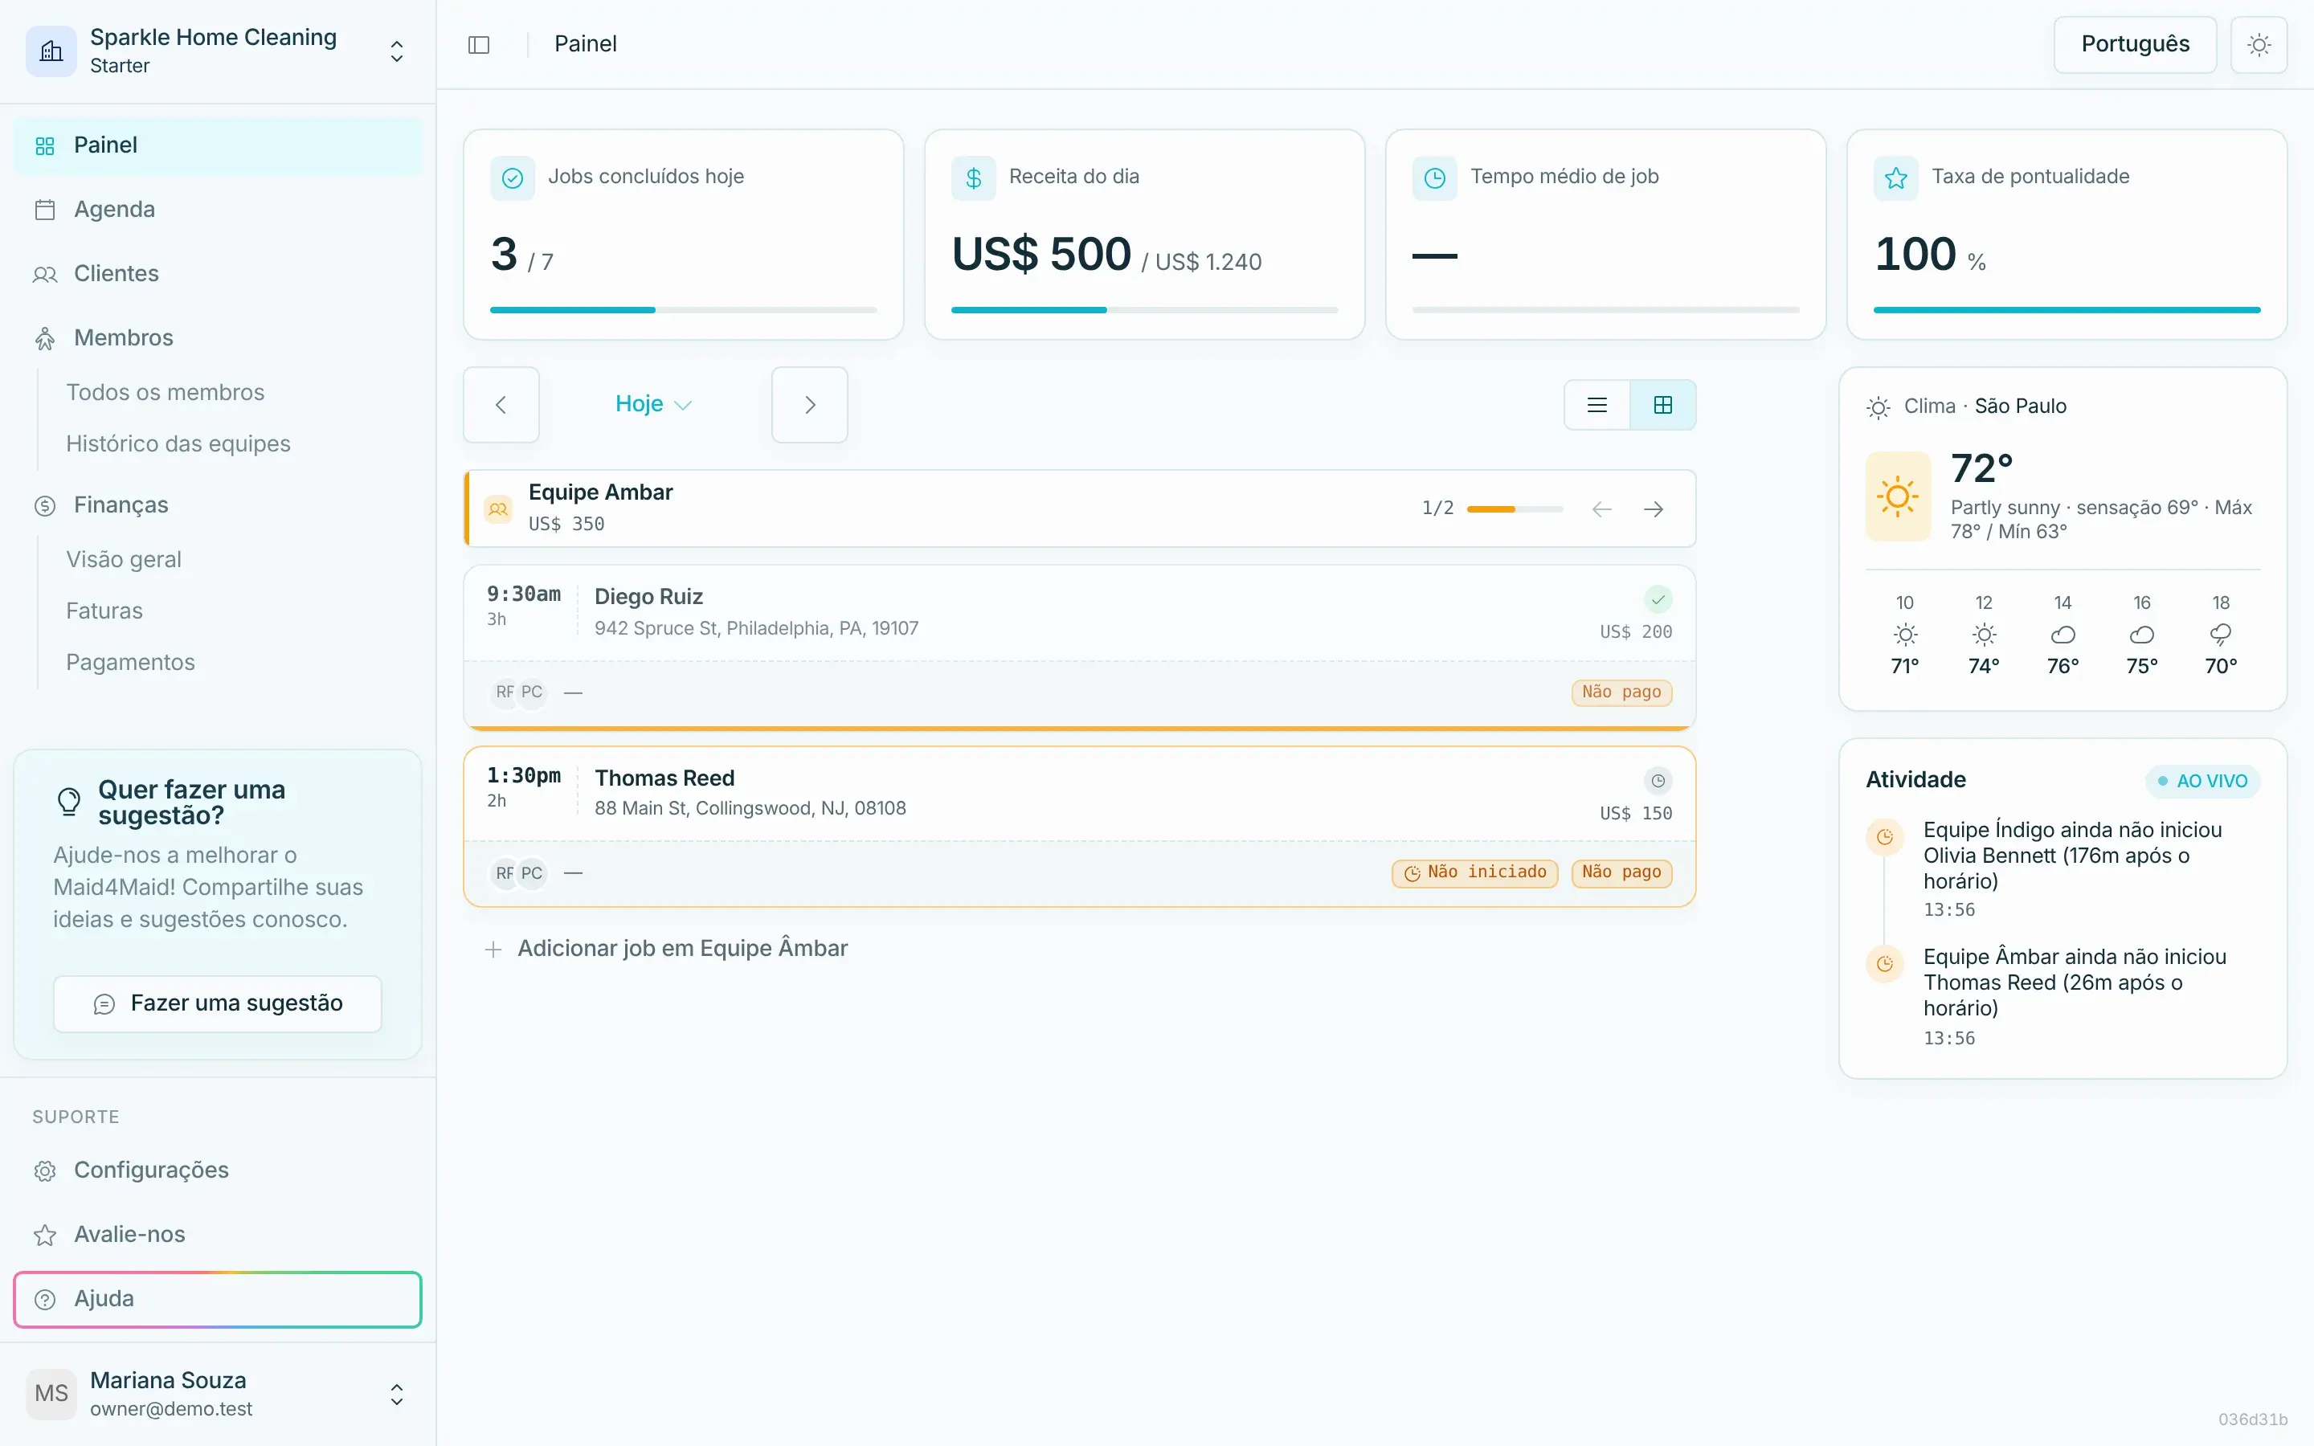Click Fazer uma sugestão button
This screenshot has width=2314, height=1446.
(218, 1003)
